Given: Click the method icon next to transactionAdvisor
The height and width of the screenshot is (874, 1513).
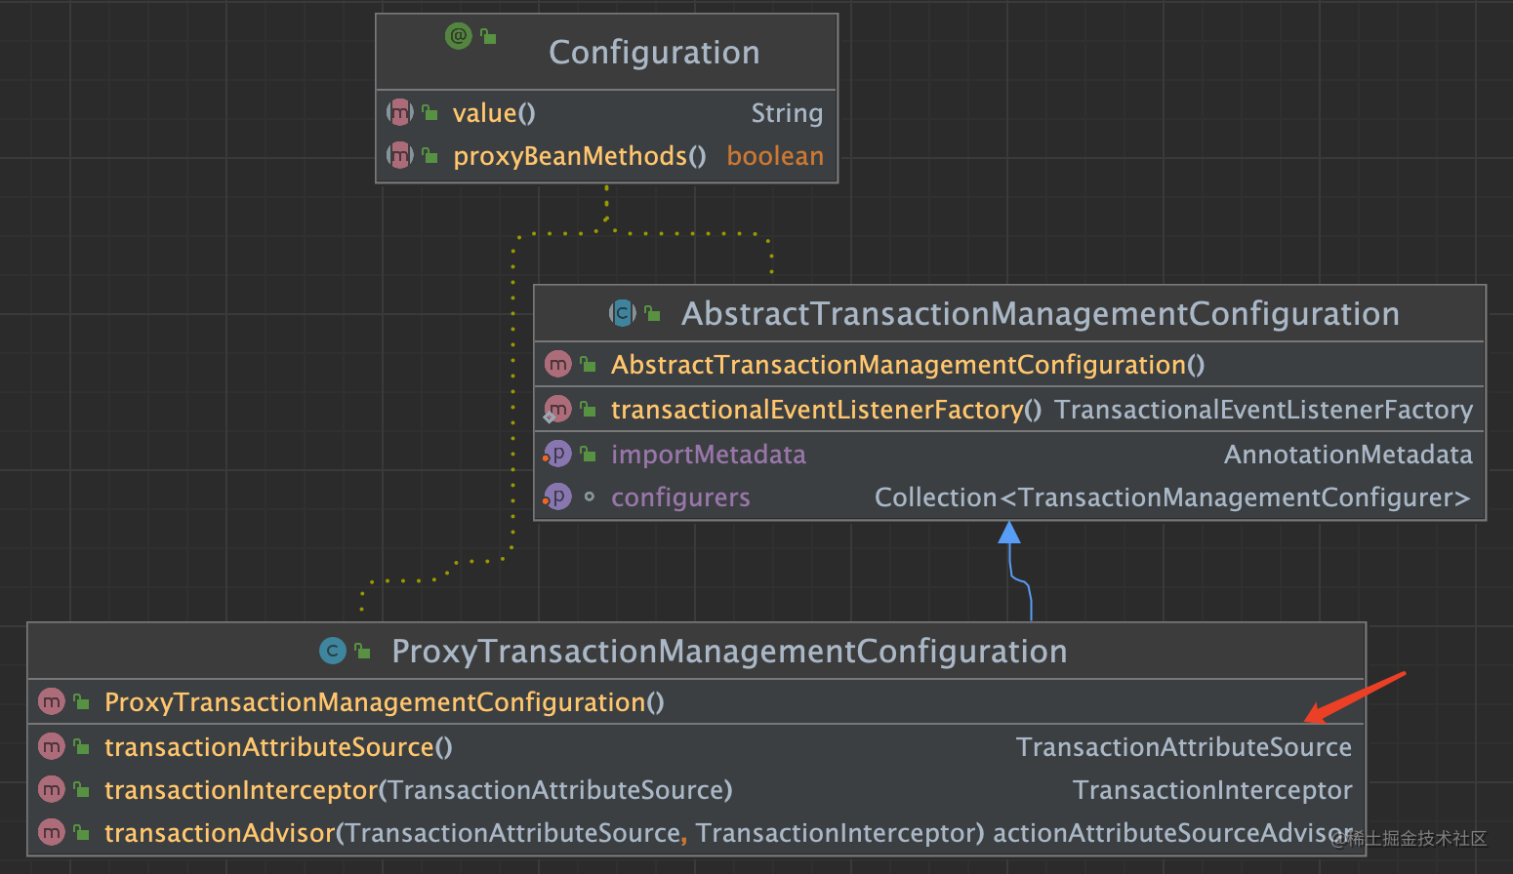Looking at the screenshot, I should [51, 832].
